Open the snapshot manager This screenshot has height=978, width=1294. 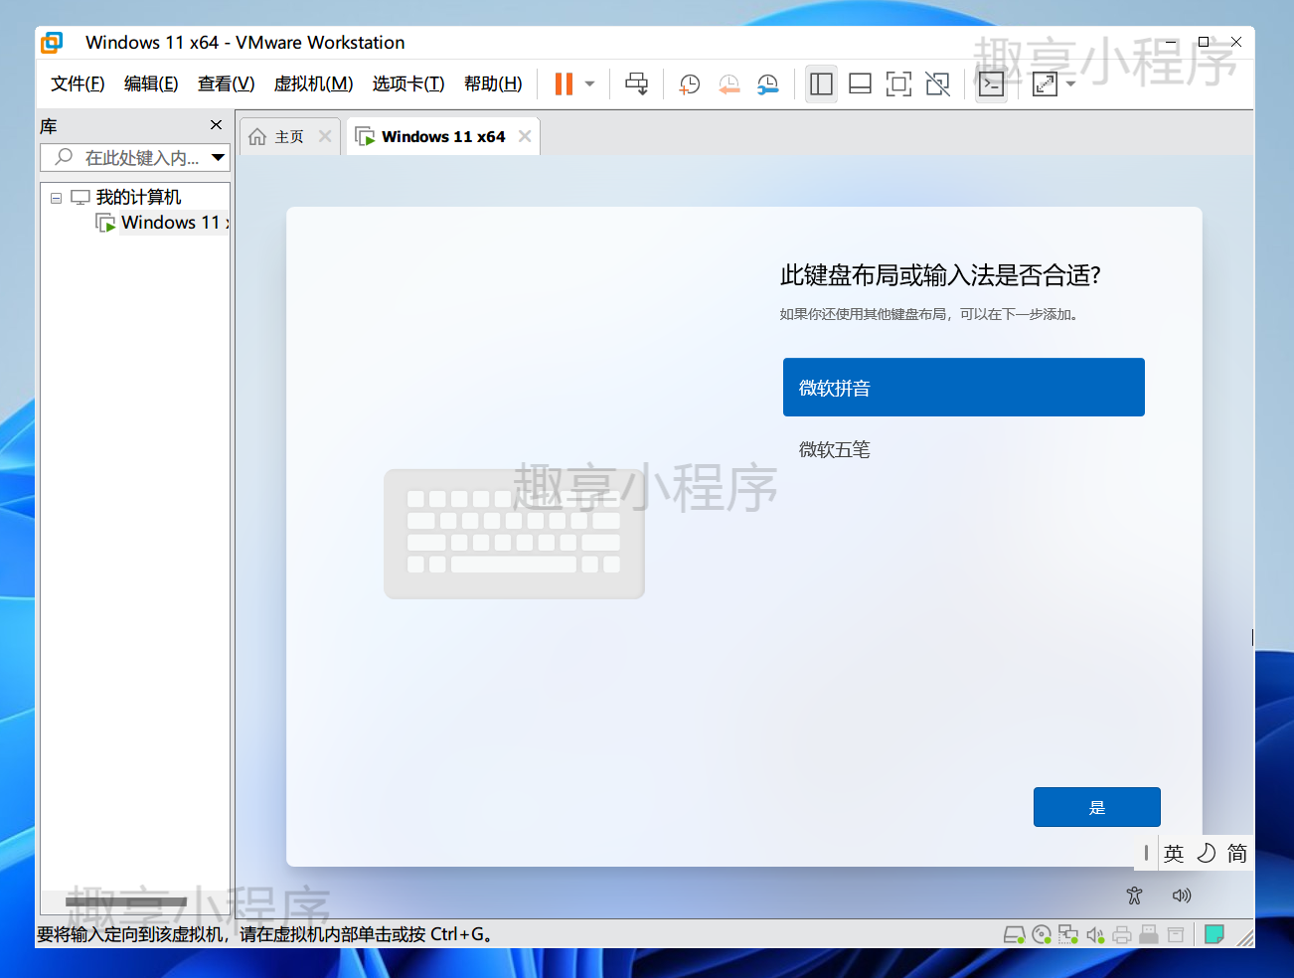pos(768,84)
